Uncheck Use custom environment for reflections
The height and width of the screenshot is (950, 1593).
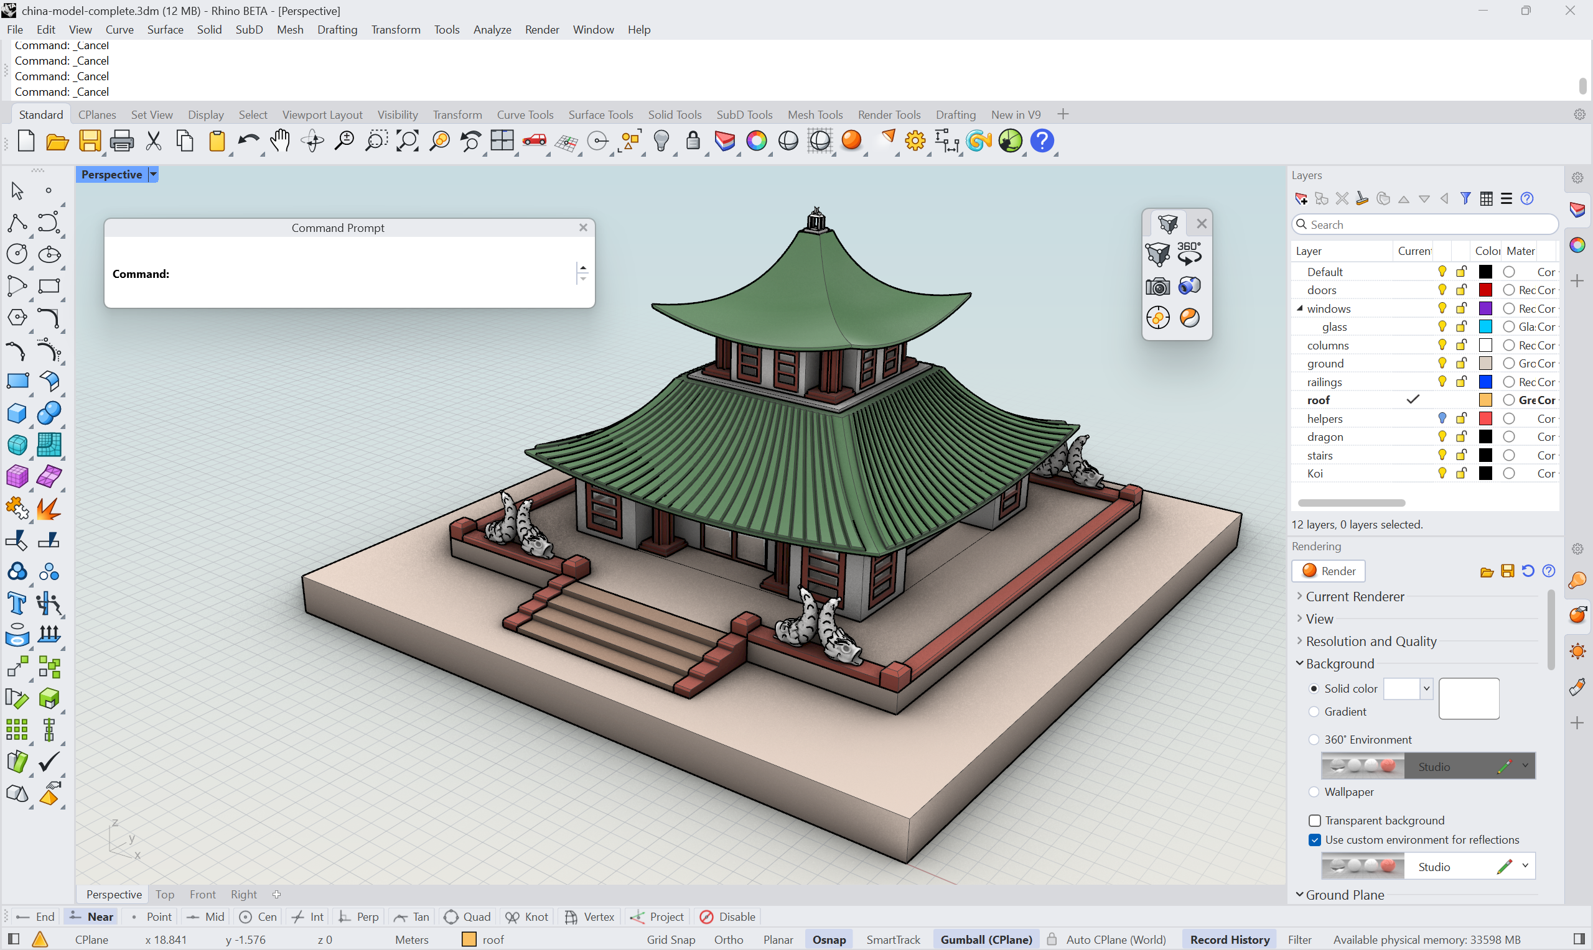(1315, 840)
